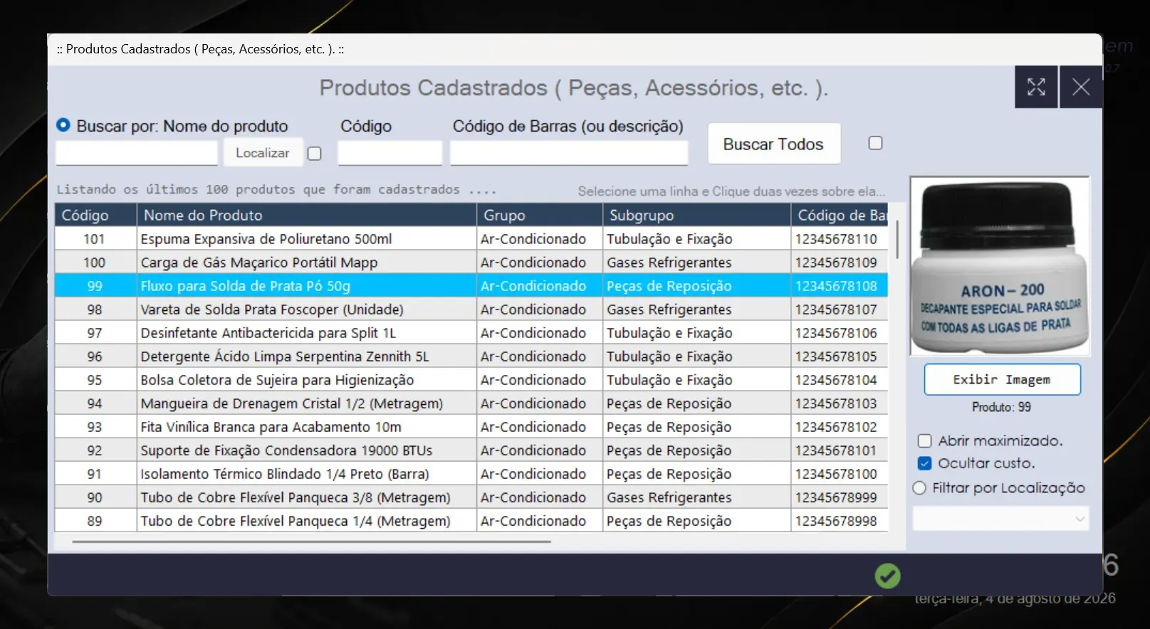The height and width of the screenshot is (629, 1150).
Task: Click barcode cell 12345678105
Action: (840, 356)
